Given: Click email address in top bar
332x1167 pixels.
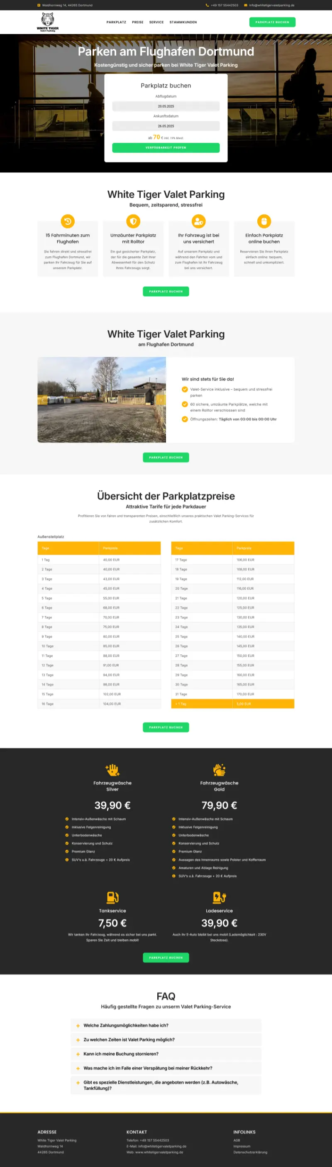Looking at the screenshot, I should click(x=272, y=5).
